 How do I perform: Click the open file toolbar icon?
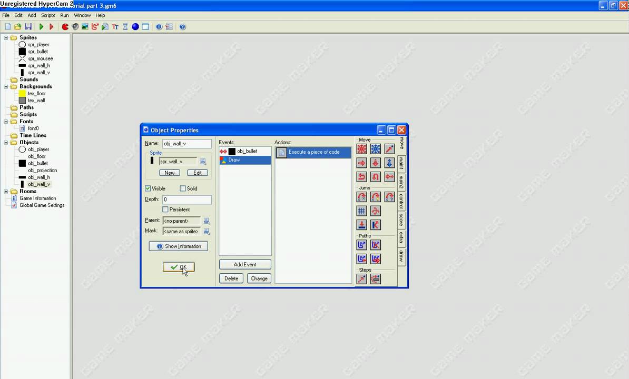pos(18,27)
